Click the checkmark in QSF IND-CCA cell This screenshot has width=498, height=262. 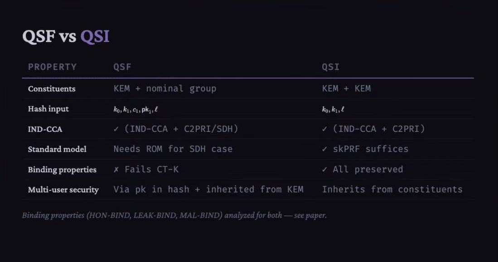click(x=116, y=129)
